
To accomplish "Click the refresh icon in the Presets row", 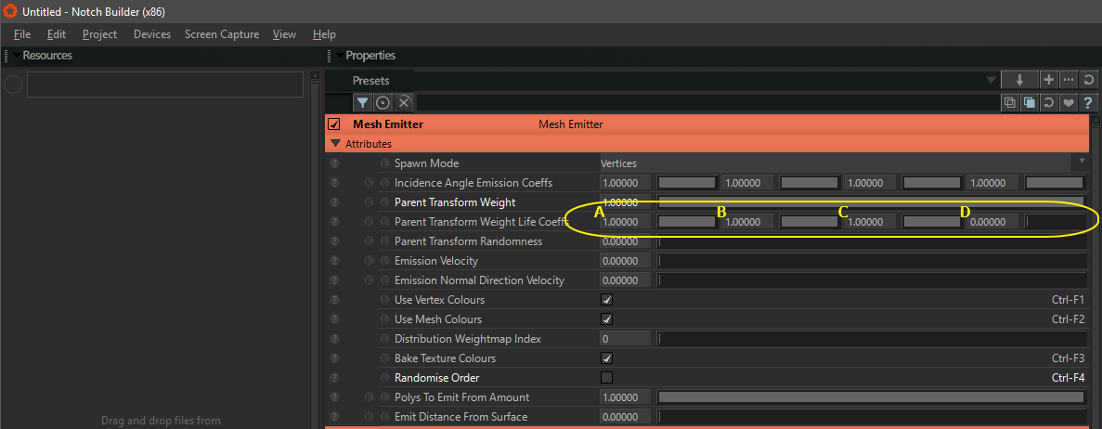I will [x=1088, y=80].
